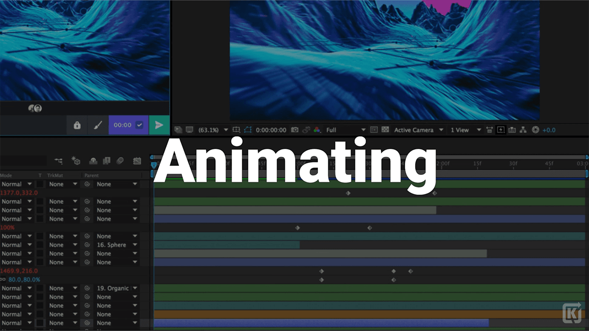Click the 100% opacity value

click(7, 227)
